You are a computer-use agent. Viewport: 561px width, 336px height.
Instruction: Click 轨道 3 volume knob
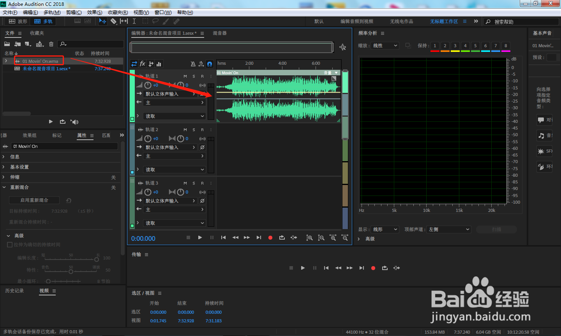148,192
